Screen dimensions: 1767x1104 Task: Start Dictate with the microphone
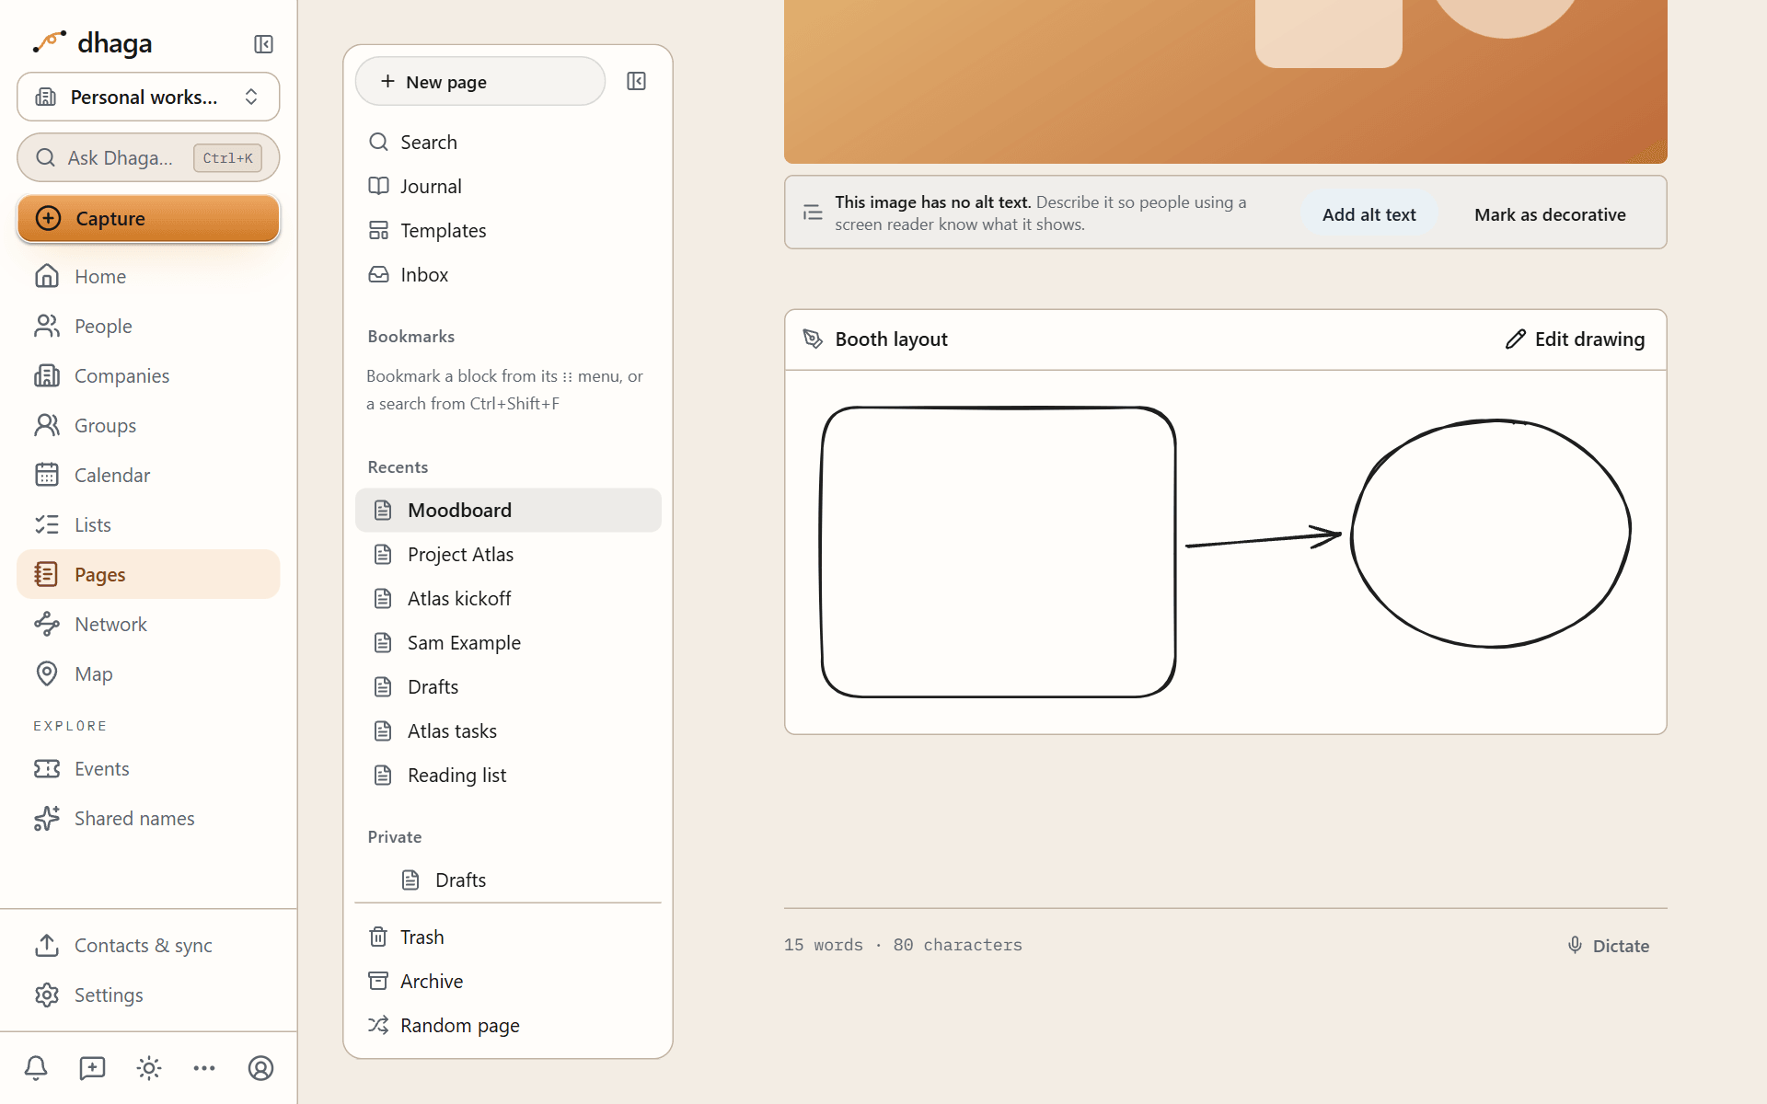[x=1608, y=945]
